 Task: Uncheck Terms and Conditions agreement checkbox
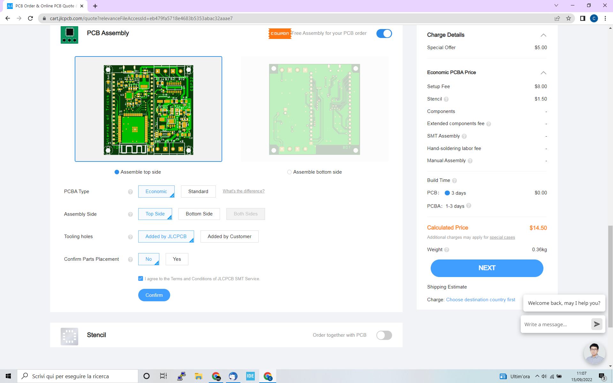click(x=140, y=279)
